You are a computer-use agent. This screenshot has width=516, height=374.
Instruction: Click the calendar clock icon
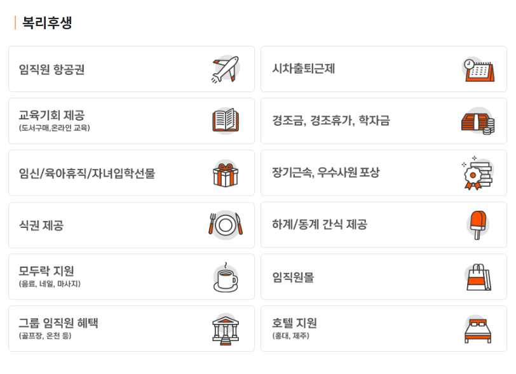(478, 69)
